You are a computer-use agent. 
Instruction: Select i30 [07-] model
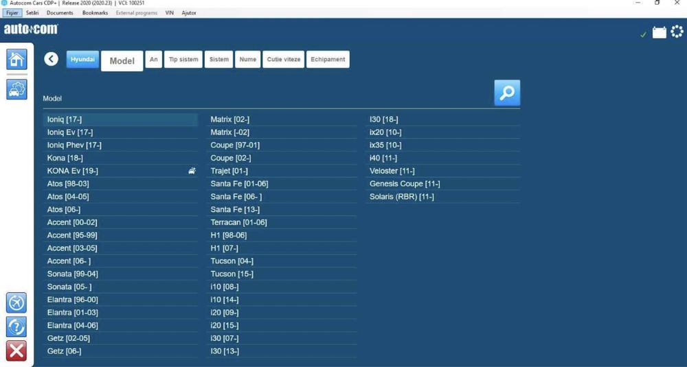[282, 338]
